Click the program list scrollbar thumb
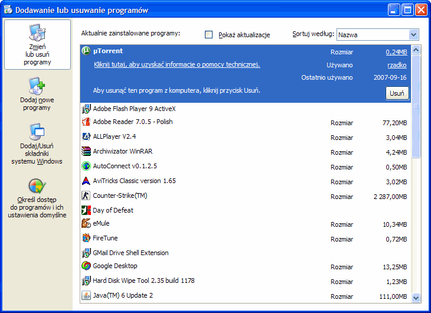 (416, 106)
